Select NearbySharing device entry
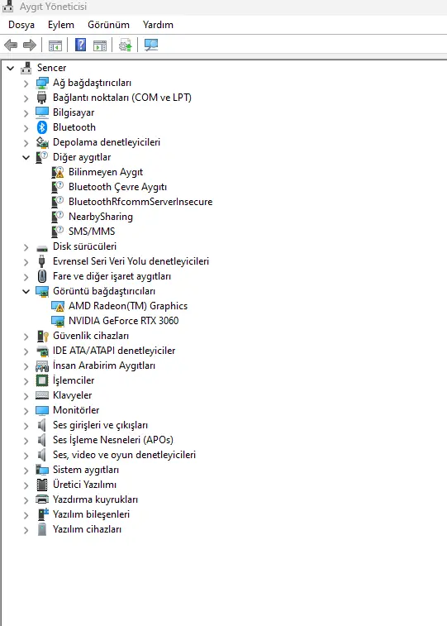This screenshot has height=626, width=447. (101, 217)
